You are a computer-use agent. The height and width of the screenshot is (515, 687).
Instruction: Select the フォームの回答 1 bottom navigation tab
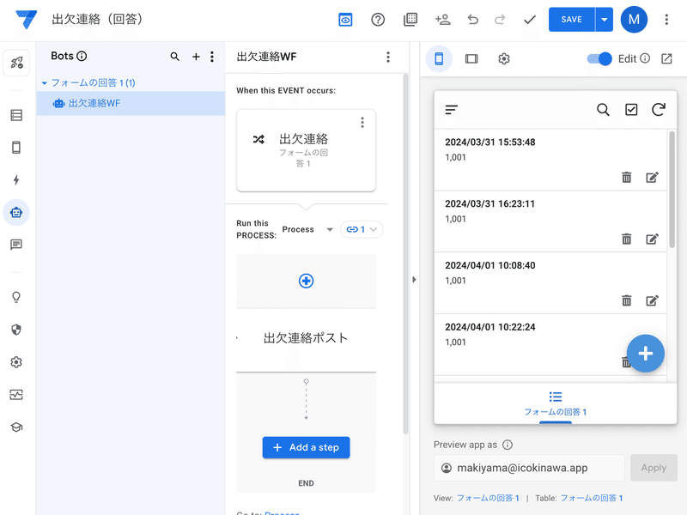point(555,403)
